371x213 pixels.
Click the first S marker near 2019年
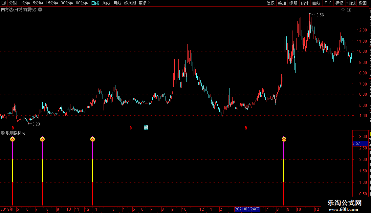pyautogui.click(x=13, y=128)
